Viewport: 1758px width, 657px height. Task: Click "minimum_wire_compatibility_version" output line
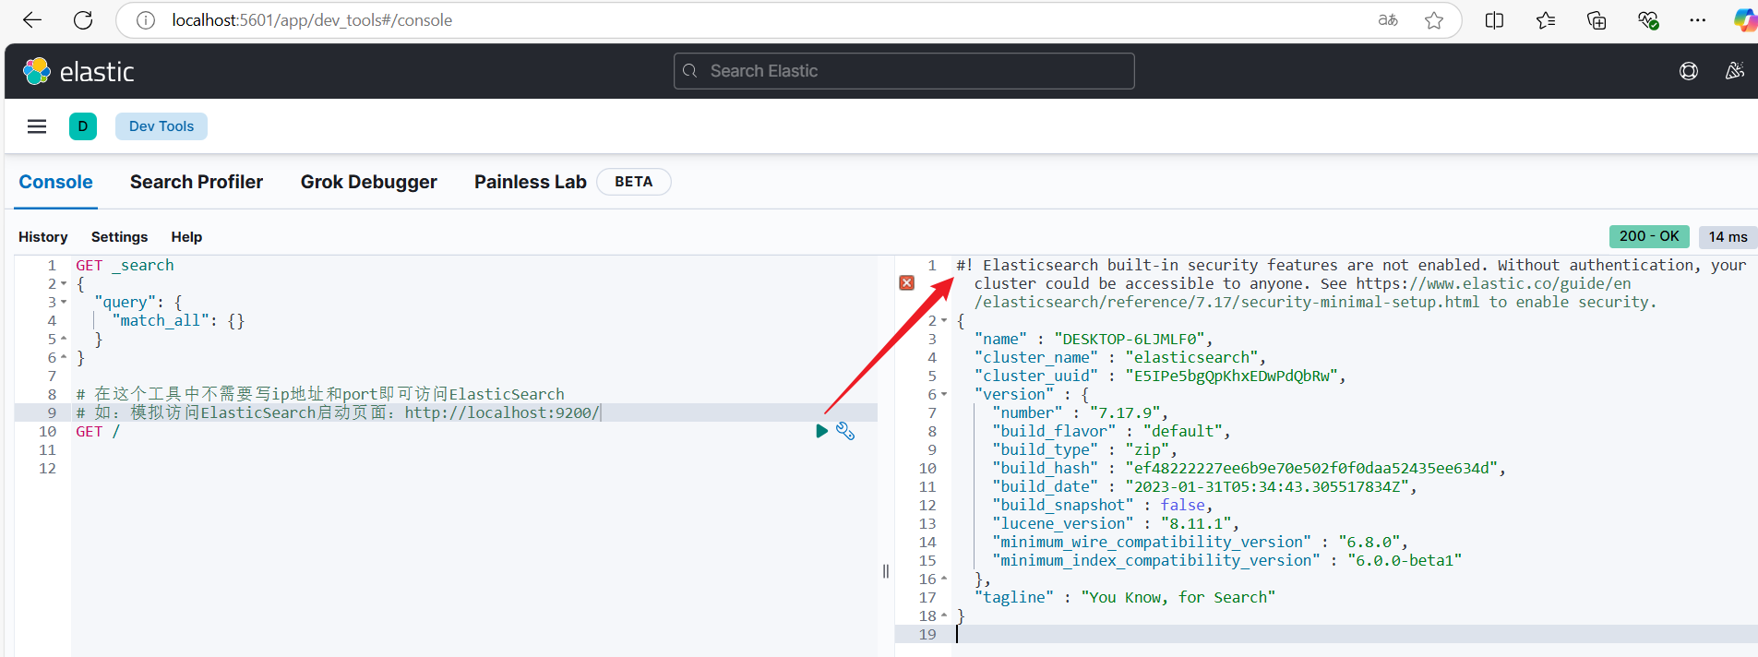(x=1200, y=542)
